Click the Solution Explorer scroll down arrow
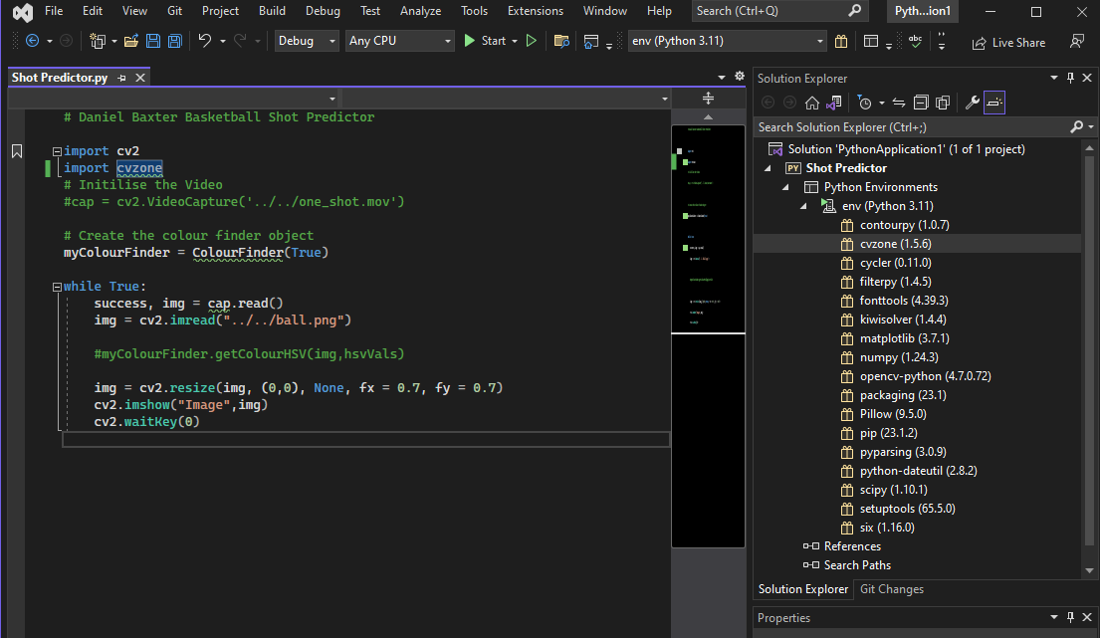 [1089, 570]
